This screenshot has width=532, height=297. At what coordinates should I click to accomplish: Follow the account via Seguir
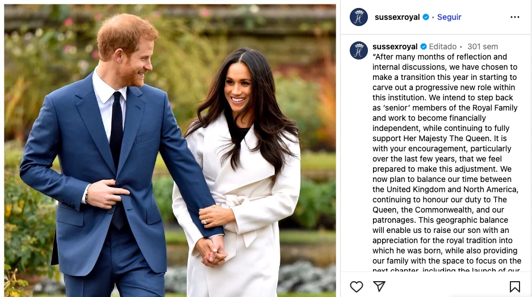pos(449,17)
